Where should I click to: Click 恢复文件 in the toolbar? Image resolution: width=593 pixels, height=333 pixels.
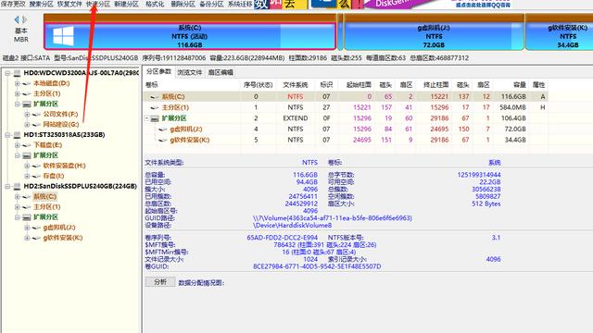tap(69, 4)
